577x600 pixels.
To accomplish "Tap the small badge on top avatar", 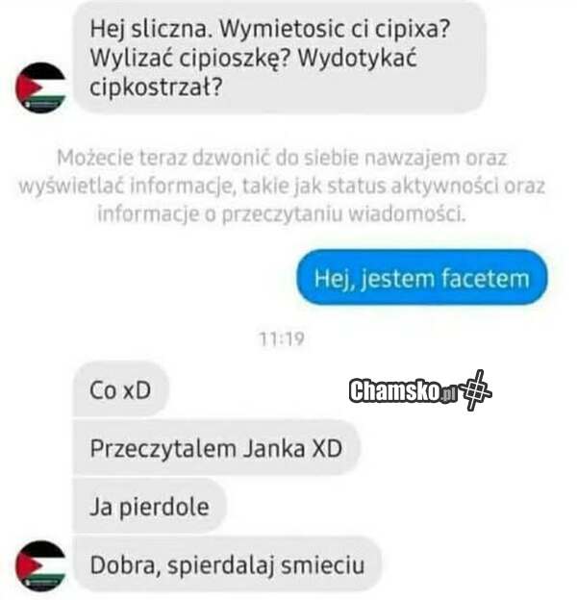I will tap(41, 104).
